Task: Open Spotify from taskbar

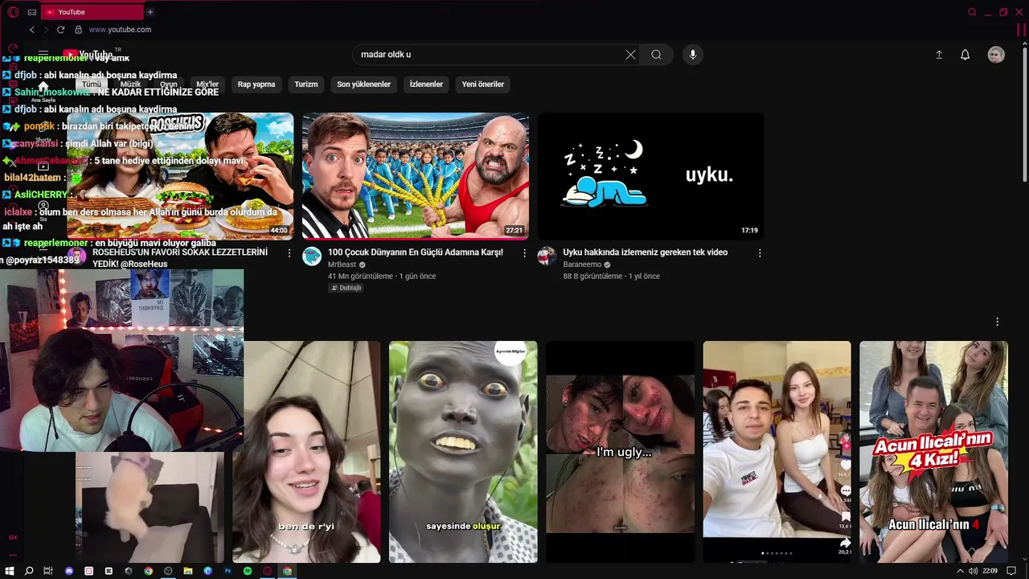Action: click(x=248, y=571)
